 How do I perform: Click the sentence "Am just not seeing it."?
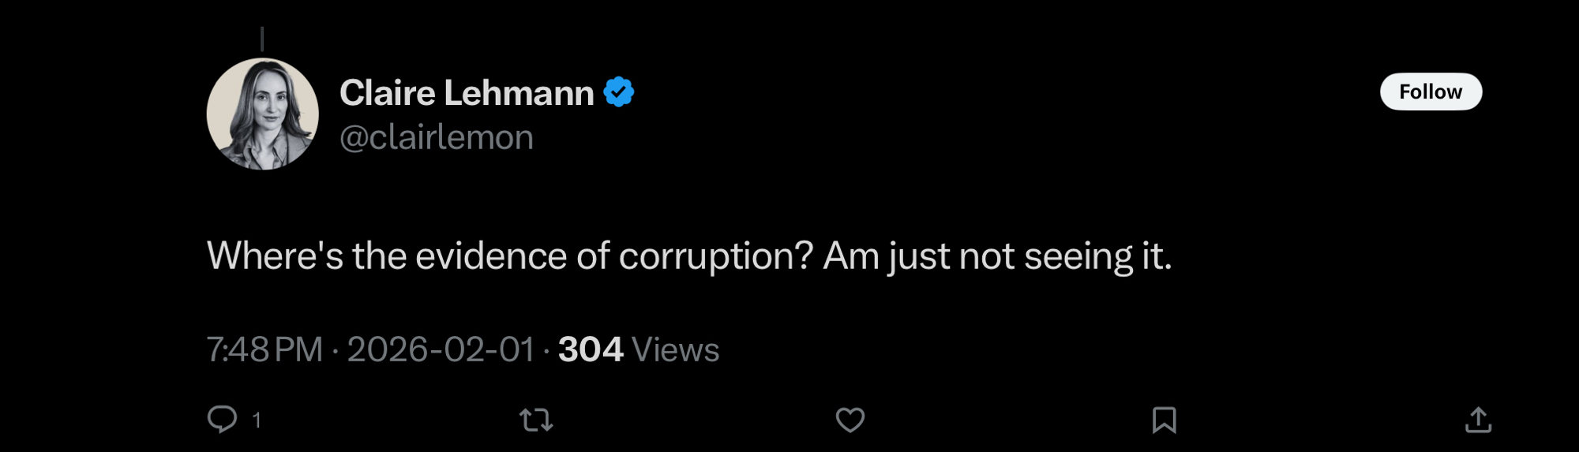click(997, 256)
